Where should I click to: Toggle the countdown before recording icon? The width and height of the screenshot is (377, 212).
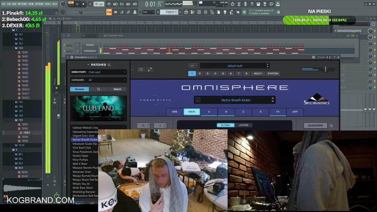point(122,4)
